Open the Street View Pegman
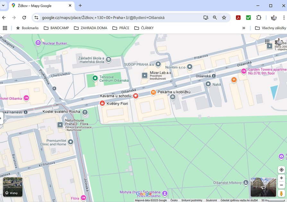Image resolution: width=287 pixels, height=202 pixels. 281,193
